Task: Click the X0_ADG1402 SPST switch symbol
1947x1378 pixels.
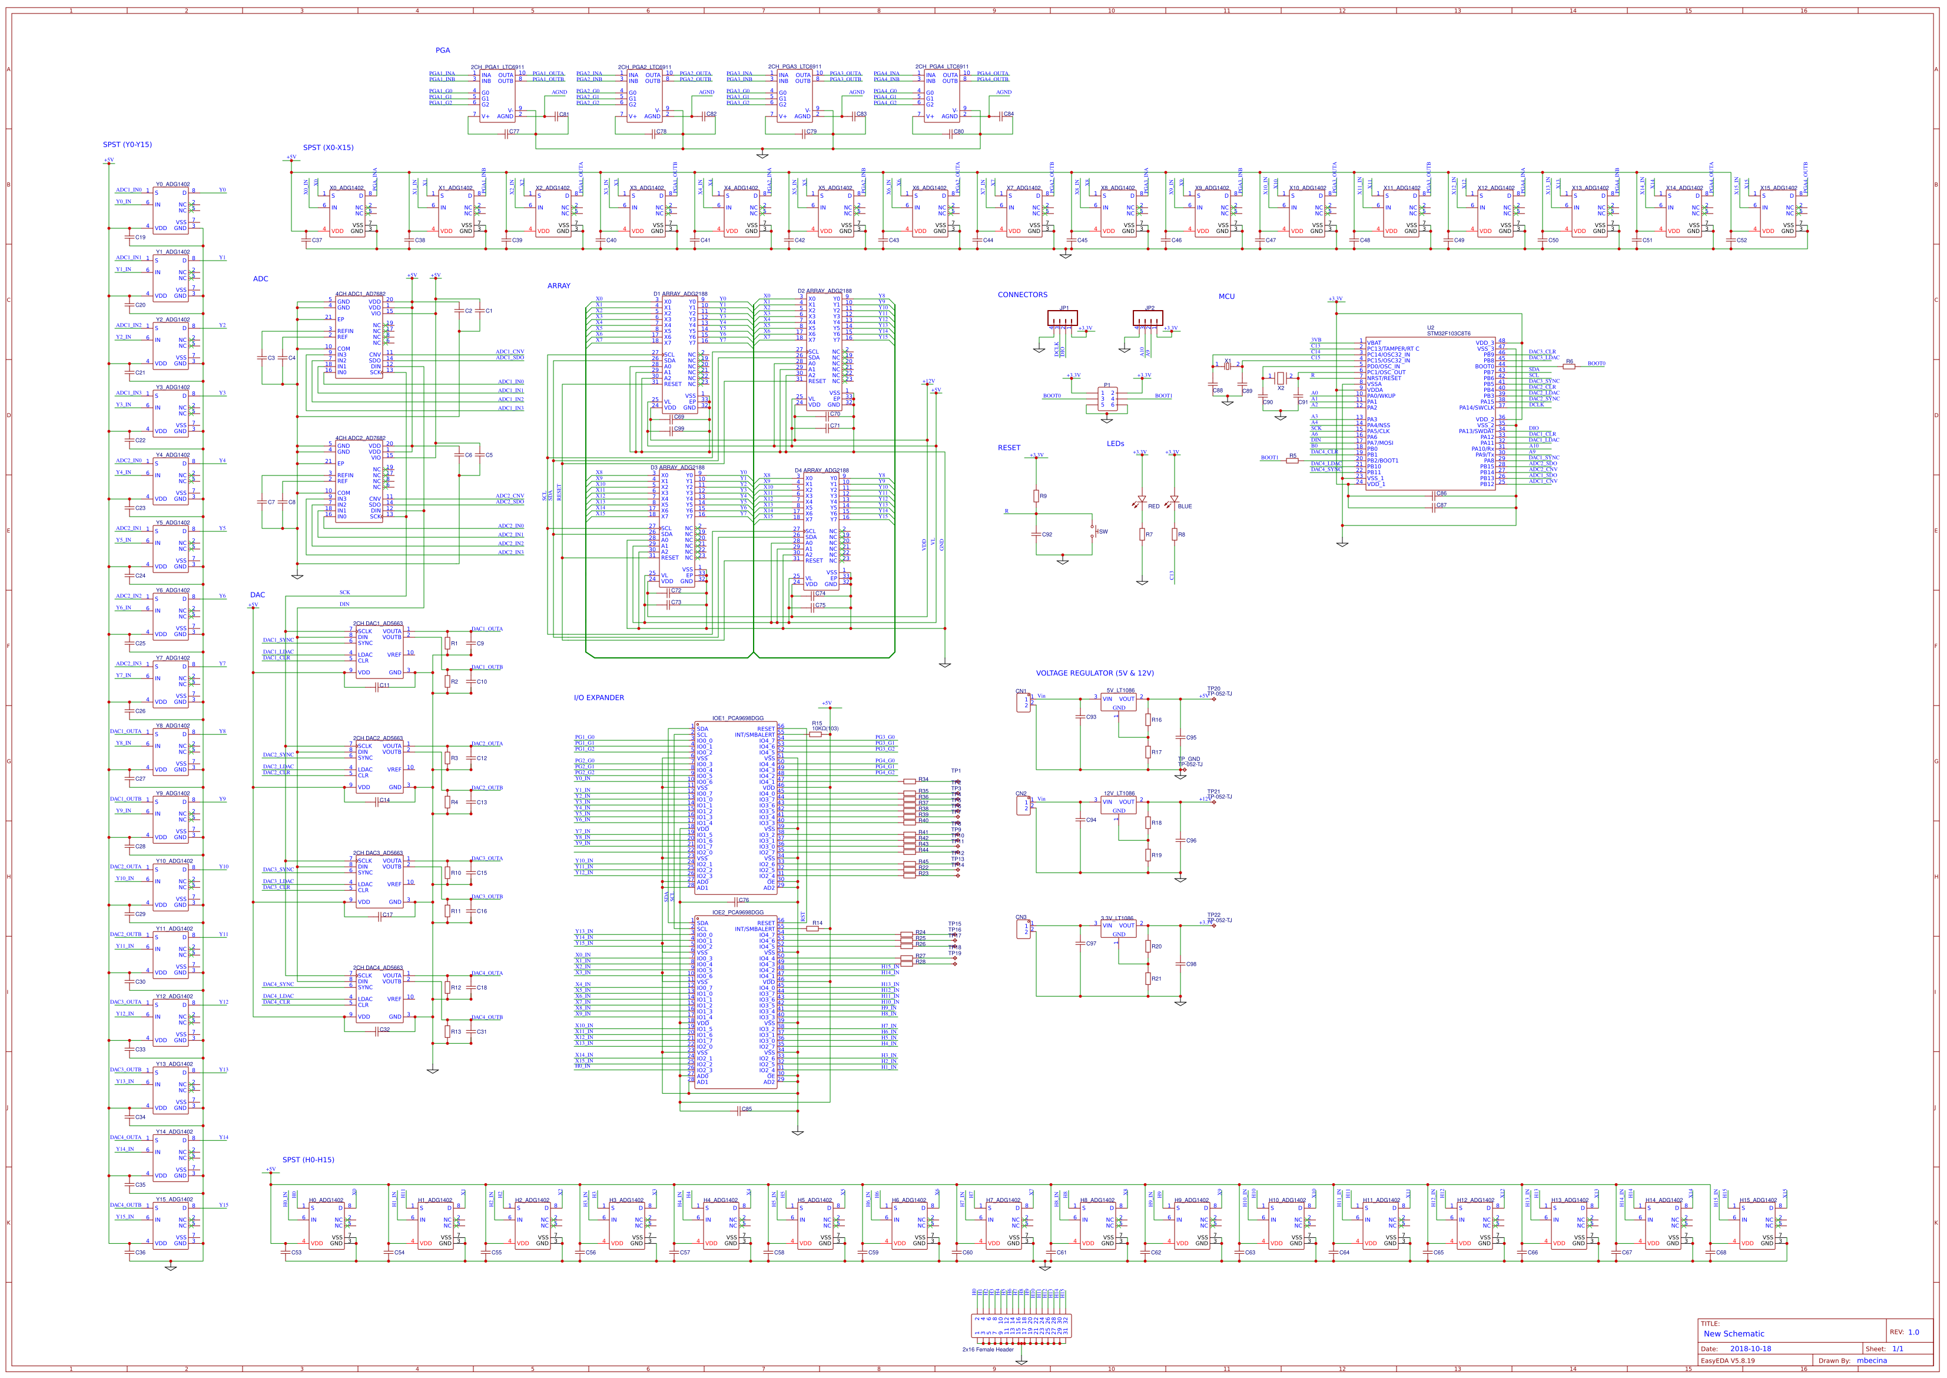Action: (348, 212)
